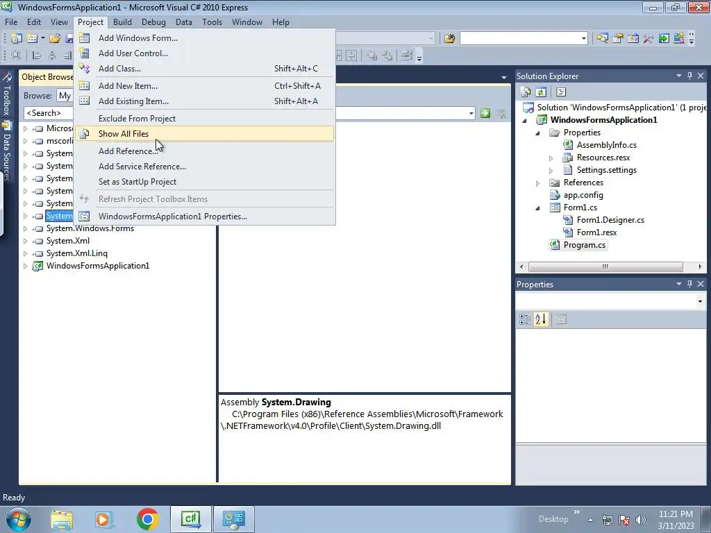Toggle Alphabetical sort in Properties panel
This screenshot has height=533, width=711.
pos(541,319)
